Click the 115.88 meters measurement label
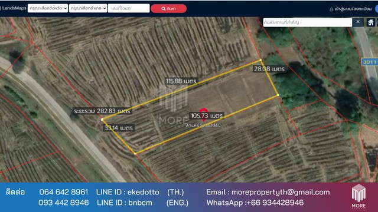The height and width of the screenshot is (212, 378). pos(181,81)
